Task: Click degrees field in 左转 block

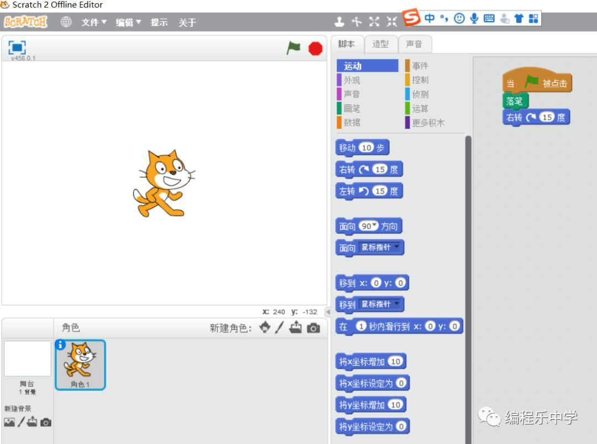Action: (x=380, y=191)
